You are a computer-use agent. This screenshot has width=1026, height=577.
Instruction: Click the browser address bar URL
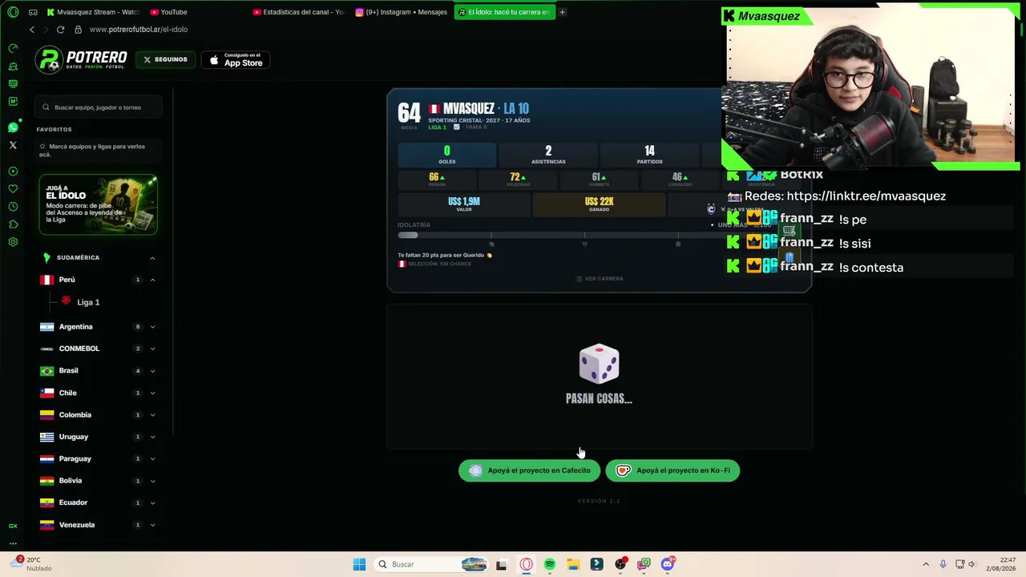139,30
